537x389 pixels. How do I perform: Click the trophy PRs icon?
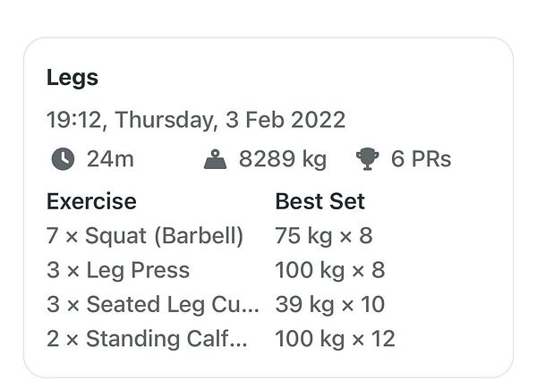click(x=366, y=159)
